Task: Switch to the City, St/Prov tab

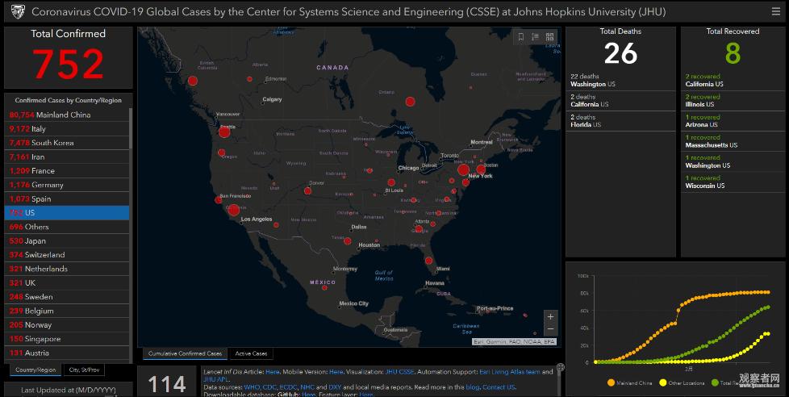Action: click(x=84, y=370)
